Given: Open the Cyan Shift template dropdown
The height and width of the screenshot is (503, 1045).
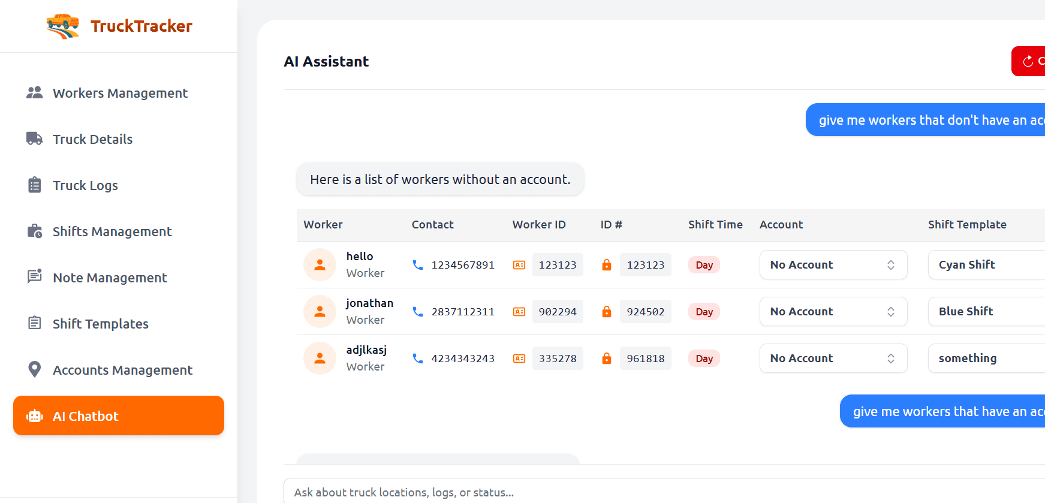Looking at the screenshot, I should pyautogui.click(x=986, y=265).
